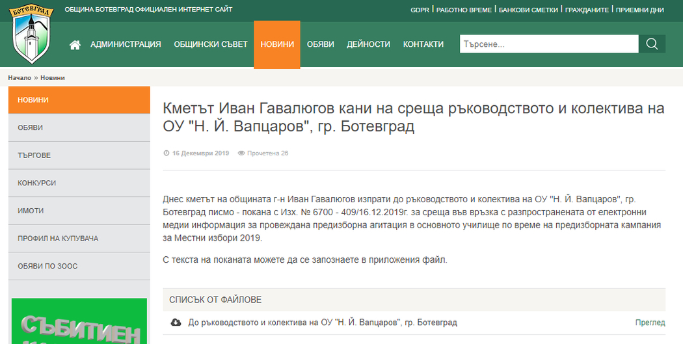Go to Контакти page
The height and width of the screenshot is (344, 683).
(x=423, y=44)
